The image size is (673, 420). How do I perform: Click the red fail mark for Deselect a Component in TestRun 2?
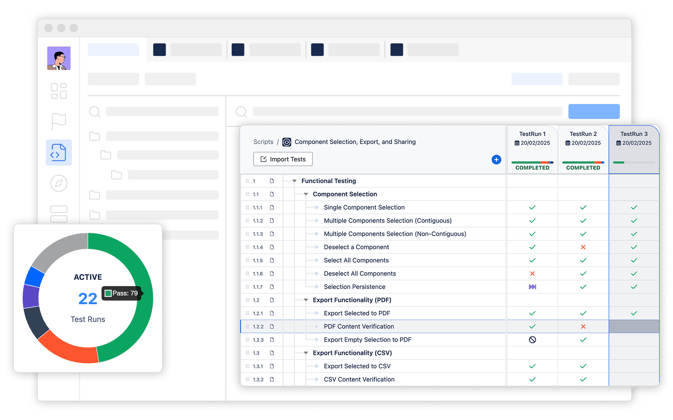pyautogui.click(x=583, y=247)
